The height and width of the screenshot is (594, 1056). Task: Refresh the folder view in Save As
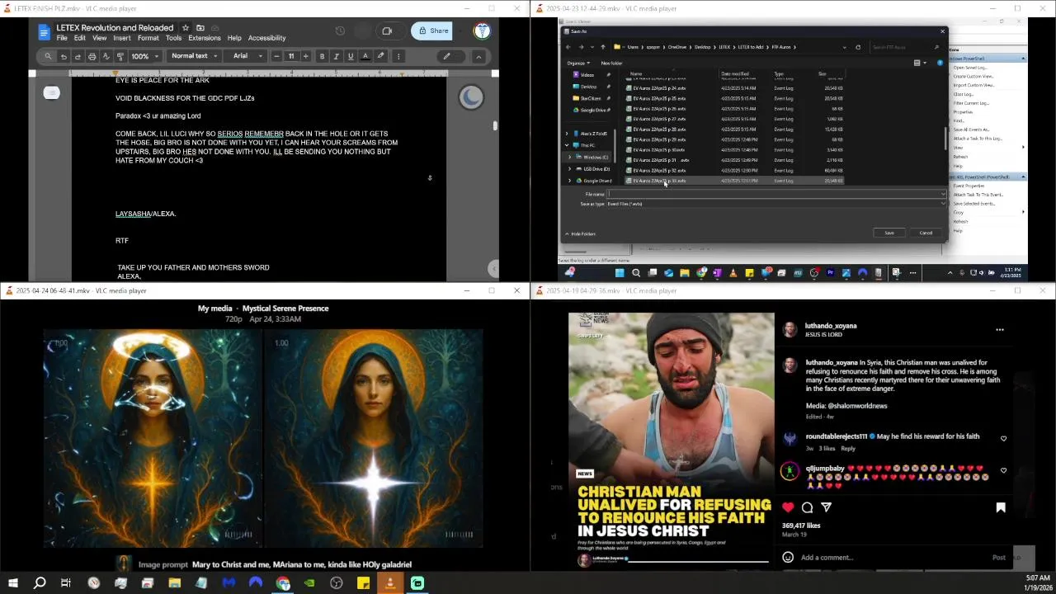click(858, 47)
